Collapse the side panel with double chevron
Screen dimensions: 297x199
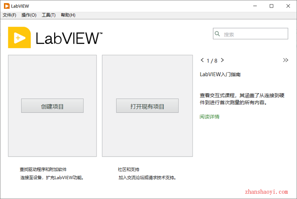point(286,60)
